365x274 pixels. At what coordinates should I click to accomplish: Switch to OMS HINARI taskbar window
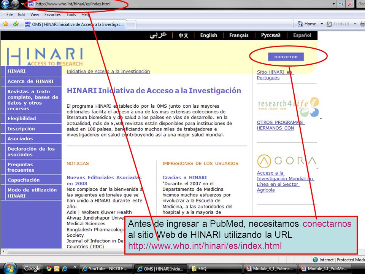160,269
